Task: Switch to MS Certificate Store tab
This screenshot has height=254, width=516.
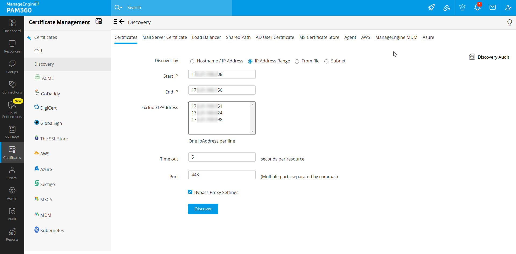Action: pyautogui.click(x=319, y=37)
